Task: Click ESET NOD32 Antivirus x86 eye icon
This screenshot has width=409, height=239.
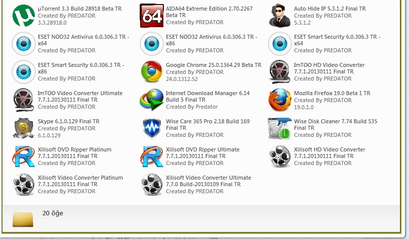Action: pyautogui.click(x=152, y=44)
